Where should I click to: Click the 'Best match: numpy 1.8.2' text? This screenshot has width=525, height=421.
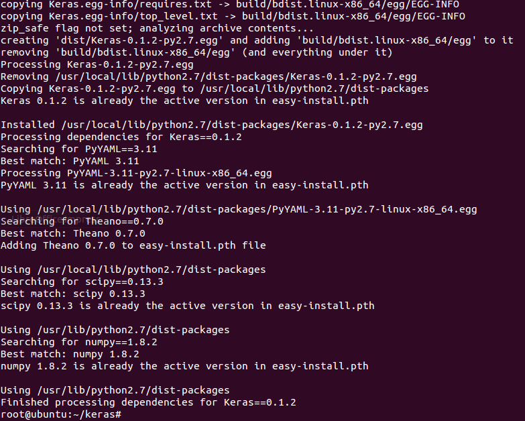(70, 354)
